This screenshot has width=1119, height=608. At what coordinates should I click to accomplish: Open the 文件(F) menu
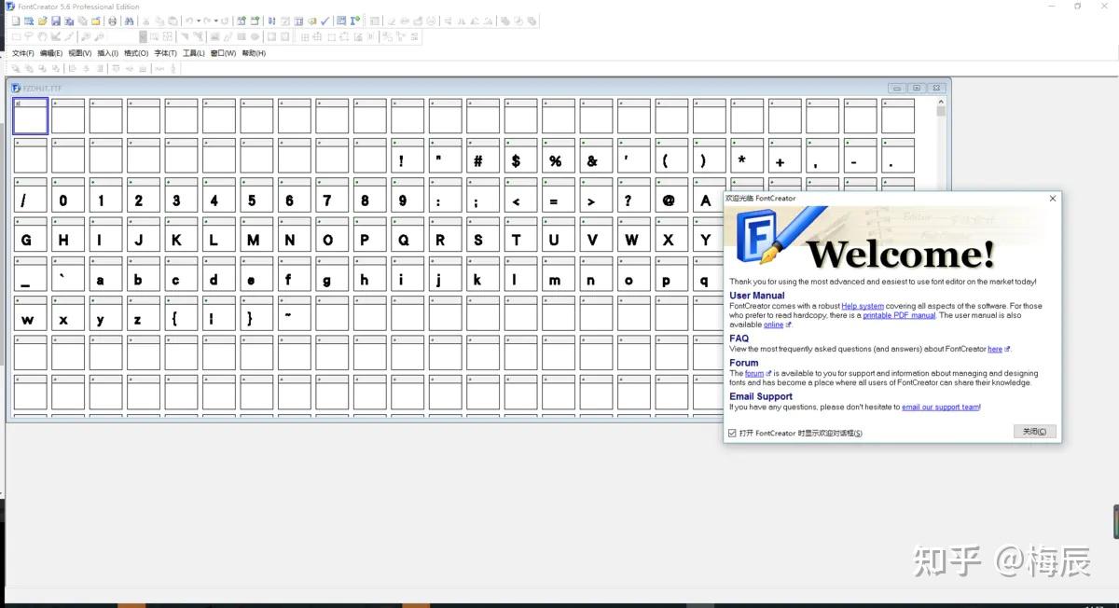(23, 53)
